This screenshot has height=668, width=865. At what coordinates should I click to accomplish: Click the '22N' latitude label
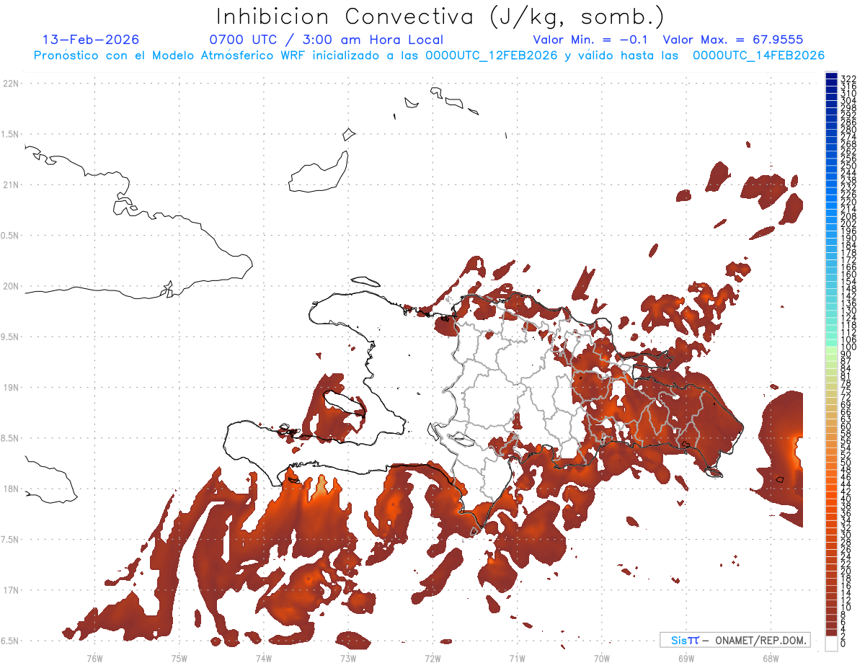(11, 84)
